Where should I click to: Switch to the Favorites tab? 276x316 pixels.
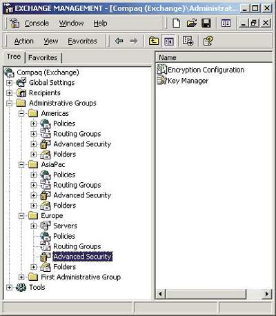(43, 57)
